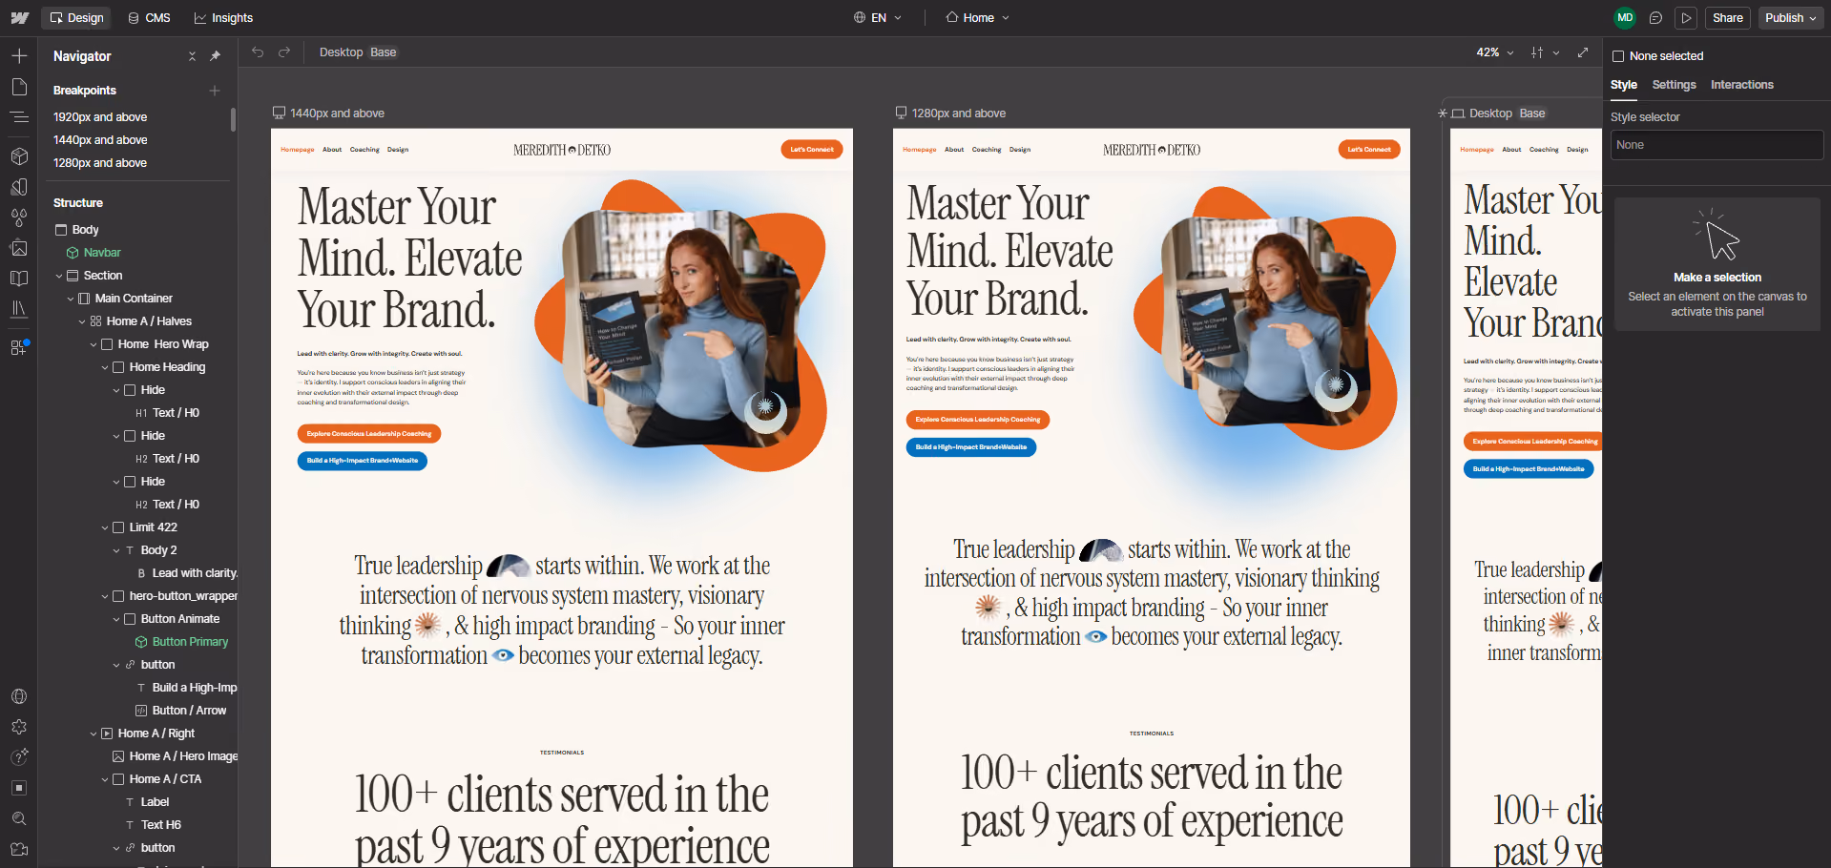Image resolution: width=1831 pixels, height=868 pixels.
Task: Open the comments speech-bubble icon
Action: [x=1656, y=18]
